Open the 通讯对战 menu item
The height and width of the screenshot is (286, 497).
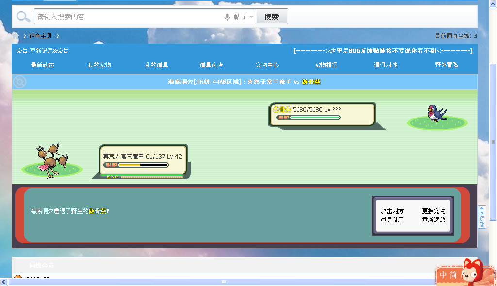(x=385, y=65)
